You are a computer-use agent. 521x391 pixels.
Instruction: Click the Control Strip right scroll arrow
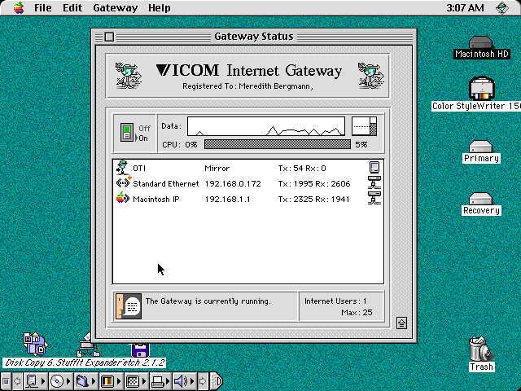[x=203, y=381]
